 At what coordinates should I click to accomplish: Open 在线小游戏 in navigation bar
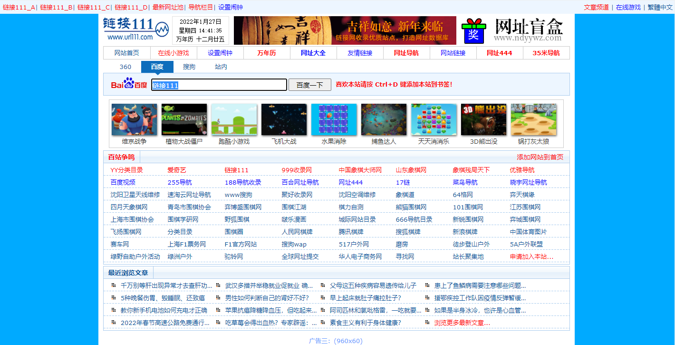(174, 53)
